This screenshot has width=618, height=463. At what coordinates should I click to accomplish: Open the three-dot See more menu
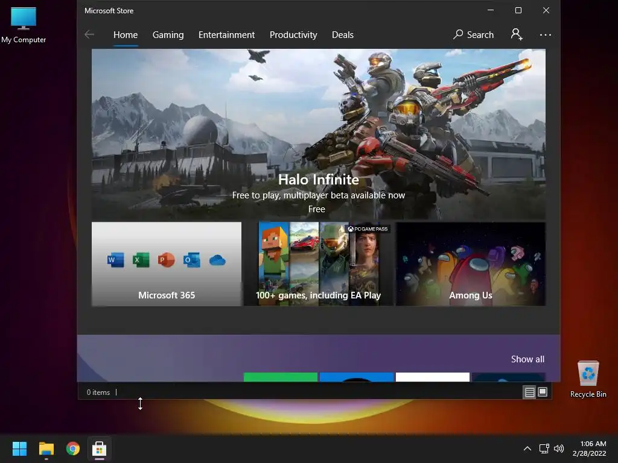546,34
